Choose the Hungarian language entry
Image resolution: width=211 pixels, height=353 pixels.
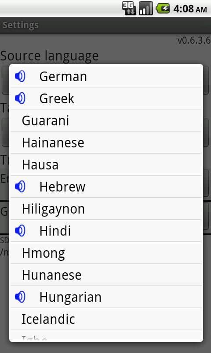(x=106, y=297)
